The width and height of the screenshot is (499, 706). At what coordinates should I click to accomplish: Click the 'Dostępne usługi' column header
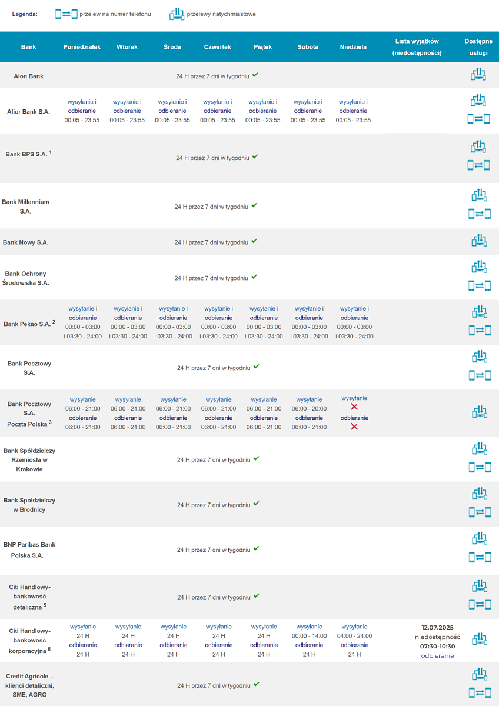478,47
